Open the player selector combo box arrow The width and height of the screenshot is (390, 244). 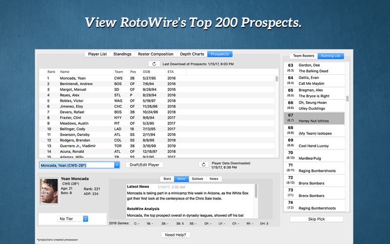(117, 165)
